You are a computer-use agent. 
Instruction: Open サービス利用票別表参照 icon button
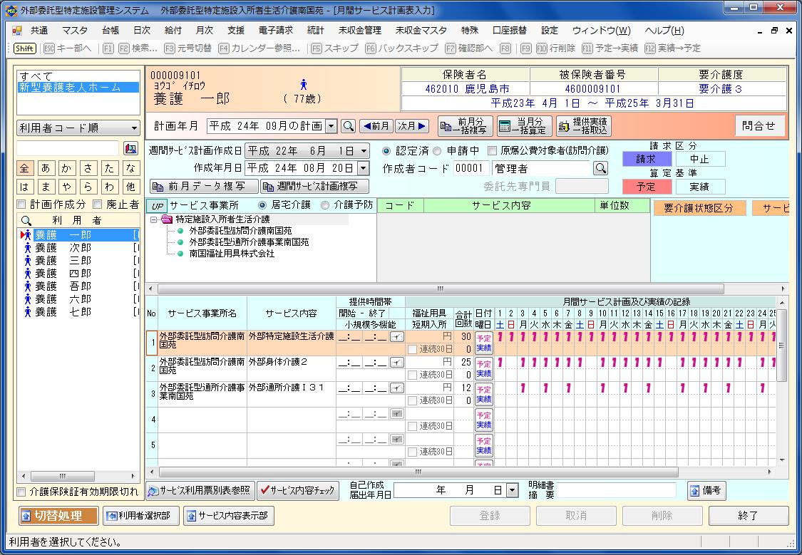coord(200,490)
